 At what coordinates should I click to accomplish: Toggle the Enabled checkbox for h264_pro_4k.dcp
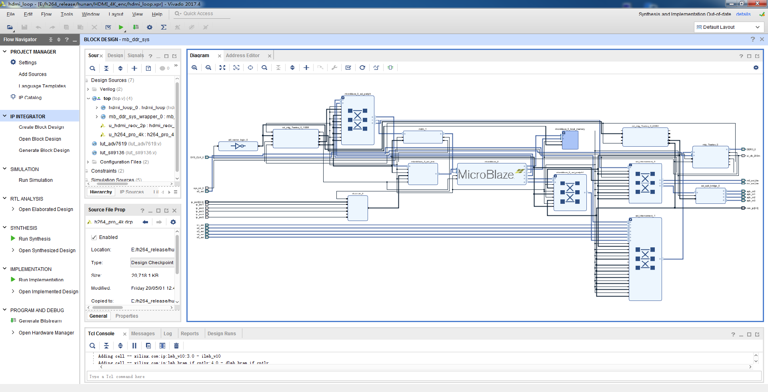pos(94,237)
